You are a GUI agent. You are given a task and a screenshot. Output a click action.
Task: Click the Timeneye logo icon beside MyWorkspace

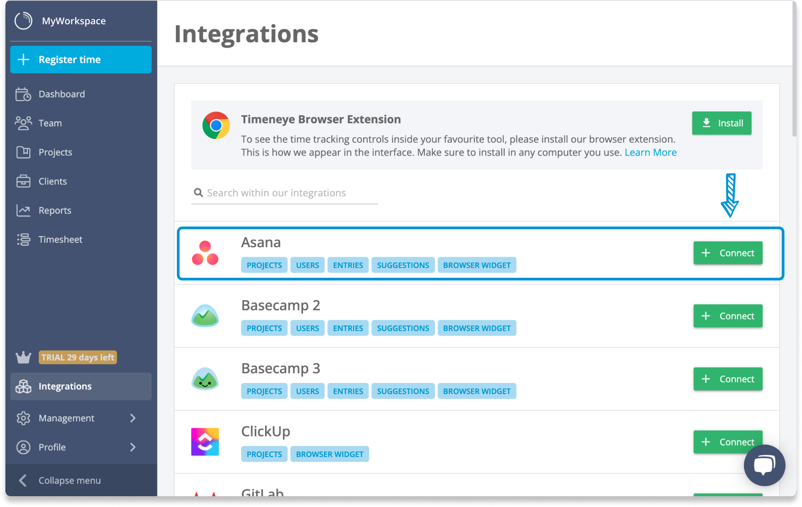[x=23, y=21]
